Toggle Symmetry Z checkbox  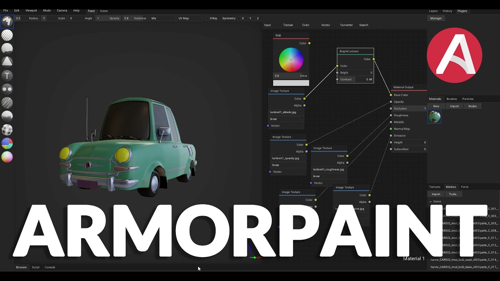(x=254, y=18)
